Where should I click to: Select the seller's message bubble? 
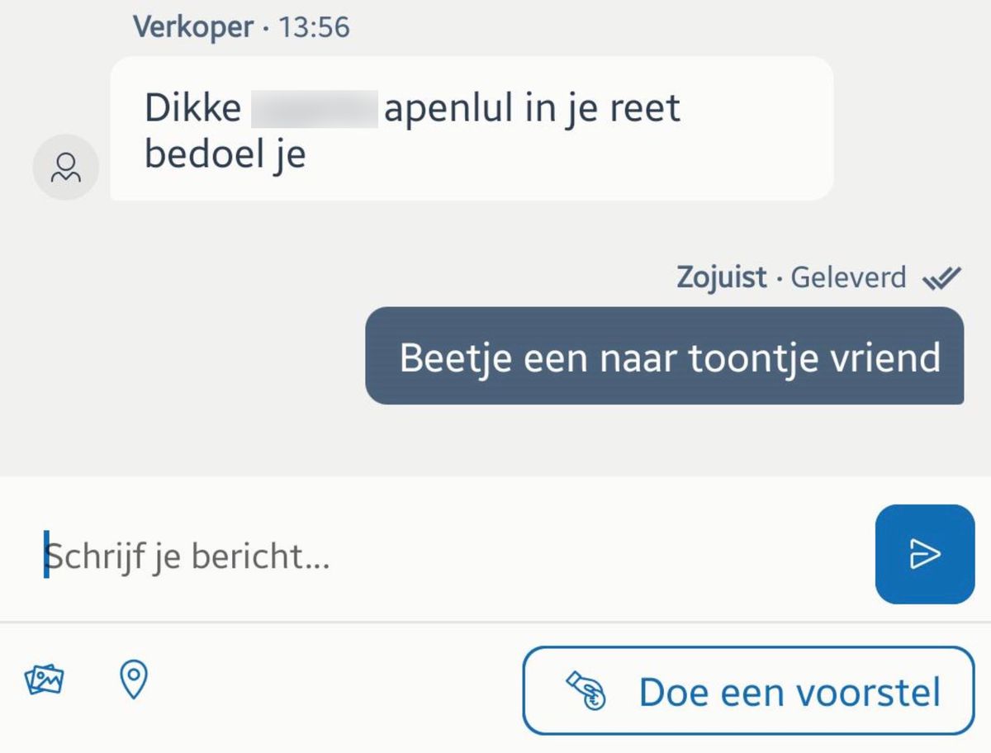coord(472,129)
